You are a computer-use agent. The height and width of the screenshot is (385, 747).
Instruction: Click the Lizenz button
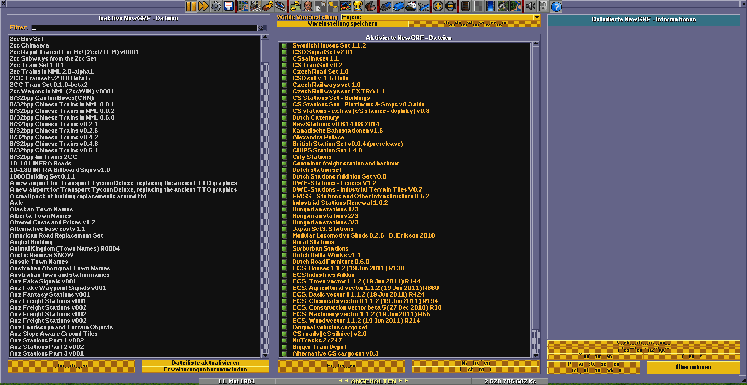692,357
